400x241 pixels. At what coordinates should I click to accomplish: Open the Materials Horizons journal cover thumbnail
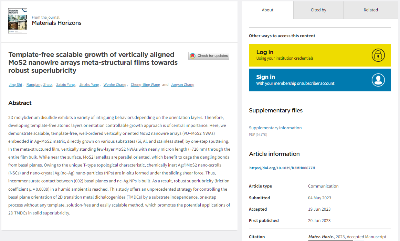pyautogui.click(x=18, y=21)
